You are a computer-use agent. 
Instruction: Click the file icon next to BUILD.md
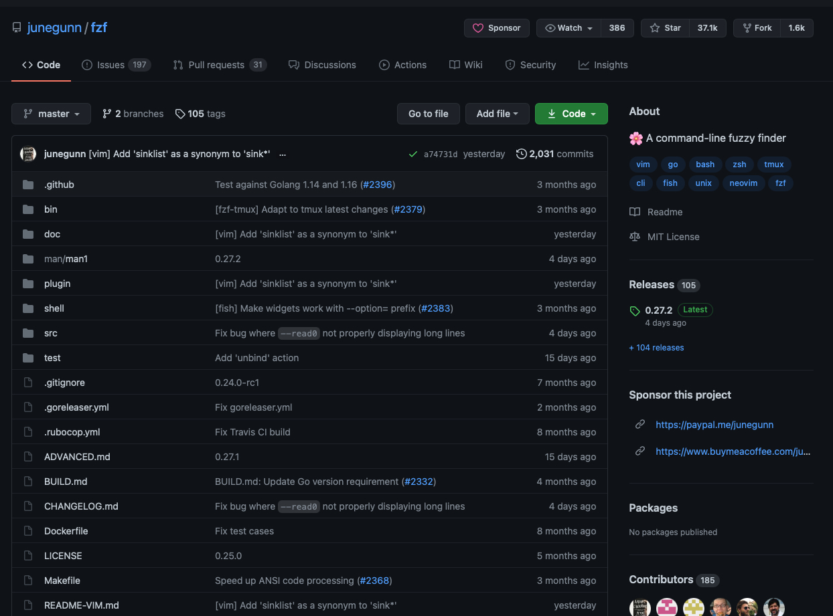pyautogui.click(x=28, y=482)
